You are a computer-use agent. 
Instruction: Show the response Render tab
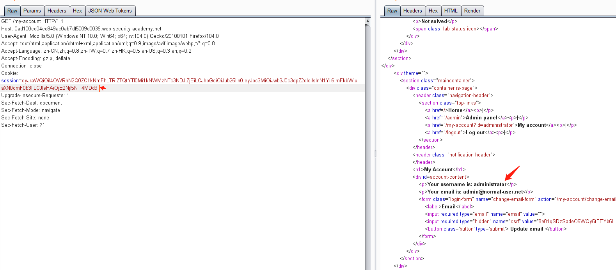tap(472, 11)
